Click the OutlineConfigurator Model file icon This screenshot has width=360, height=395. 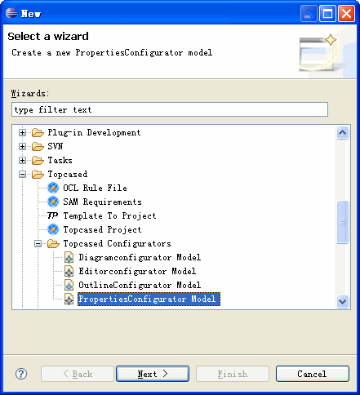(69, 285)
